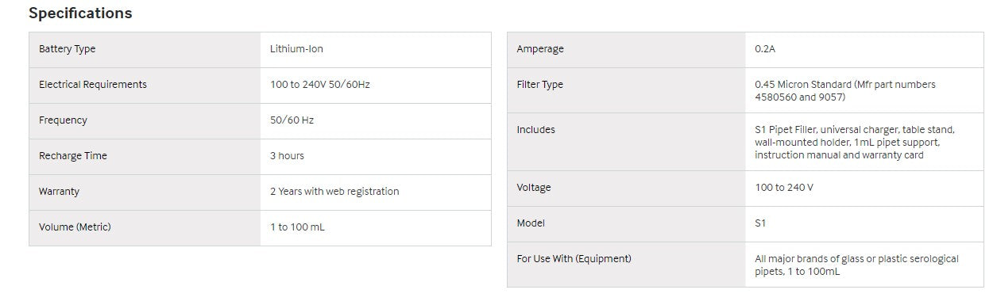Select the 0.45 Micron Standard description
The width and height of the screenshot is (997, 301).
tap(845, 91)
